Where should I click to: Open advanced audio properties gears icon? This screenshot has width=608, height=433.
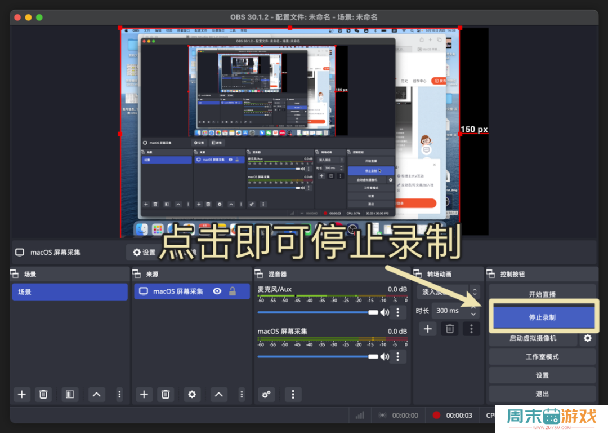coord(267,394)
